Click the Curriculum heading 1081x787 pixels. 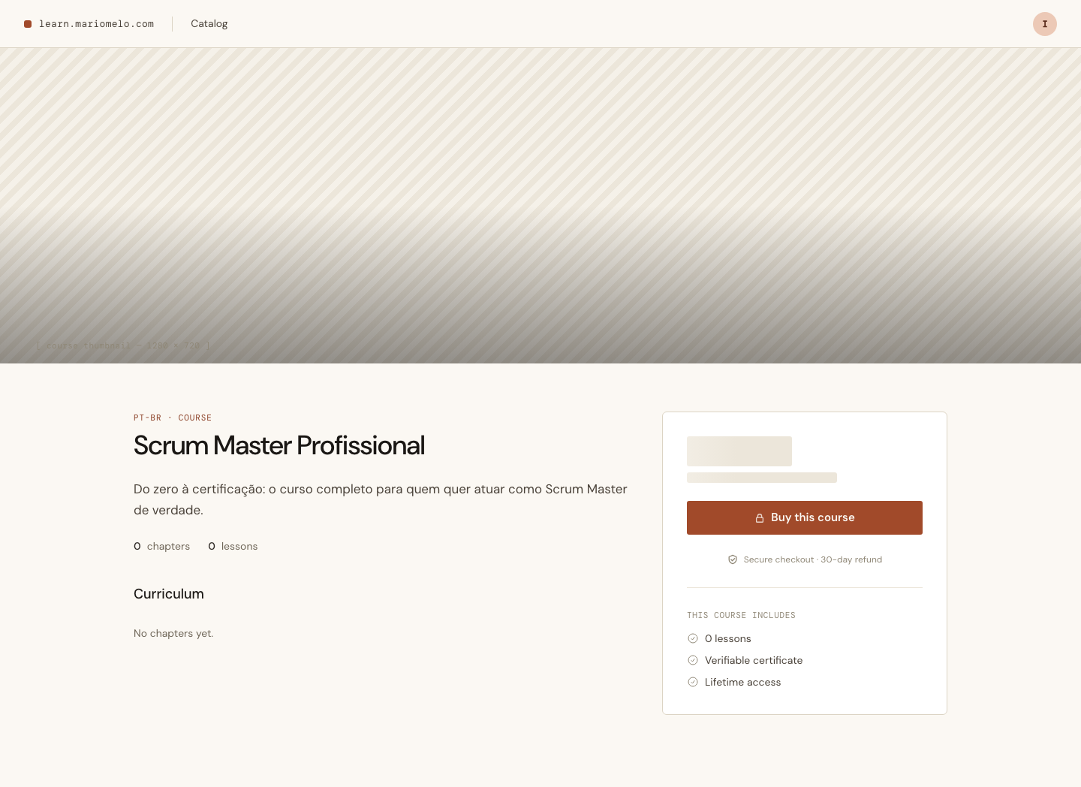pyautogui.click(x=169, y=594)
